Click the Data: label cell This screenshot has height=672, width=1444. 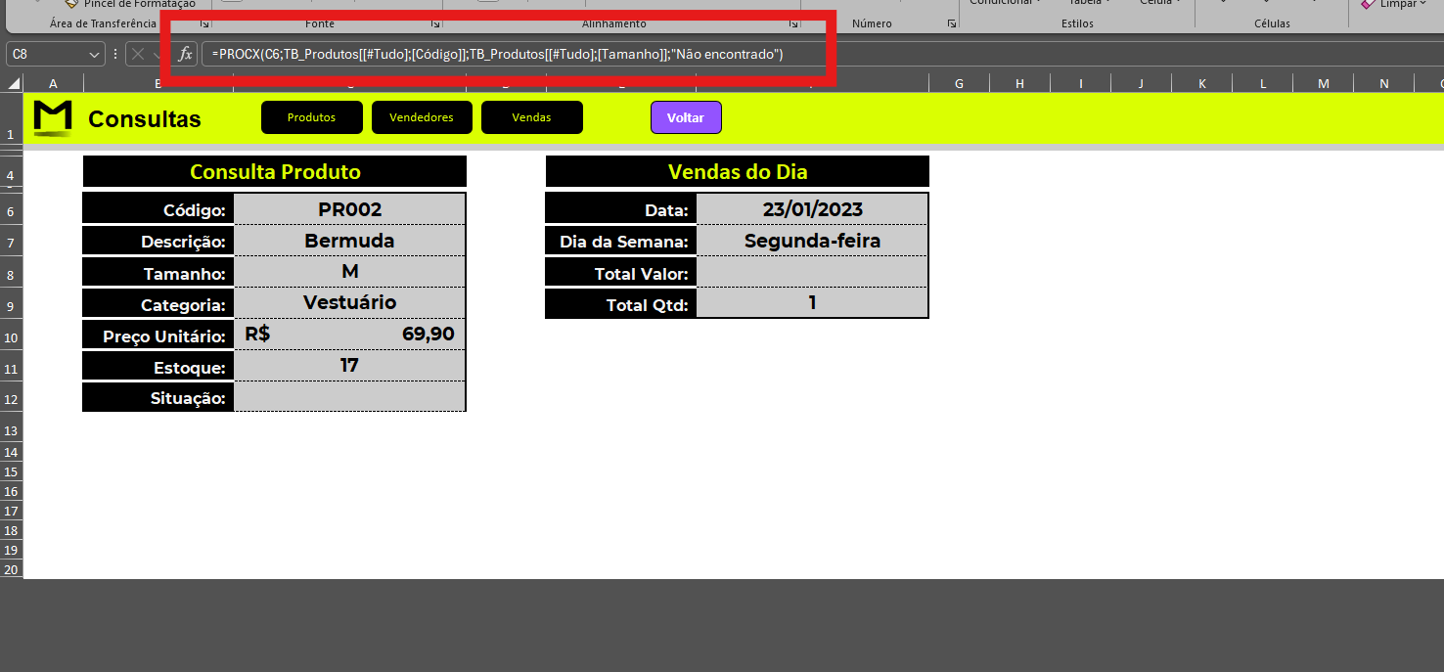pos(621,209)
